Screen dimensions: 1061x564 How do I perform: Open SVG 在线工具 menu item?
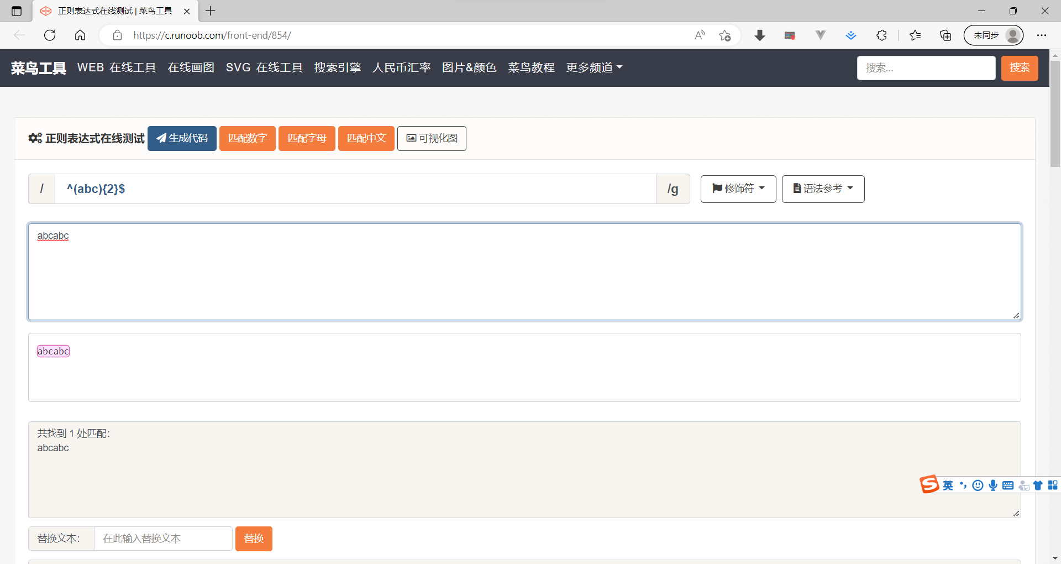pyautogui.click(x=264, y=67)
